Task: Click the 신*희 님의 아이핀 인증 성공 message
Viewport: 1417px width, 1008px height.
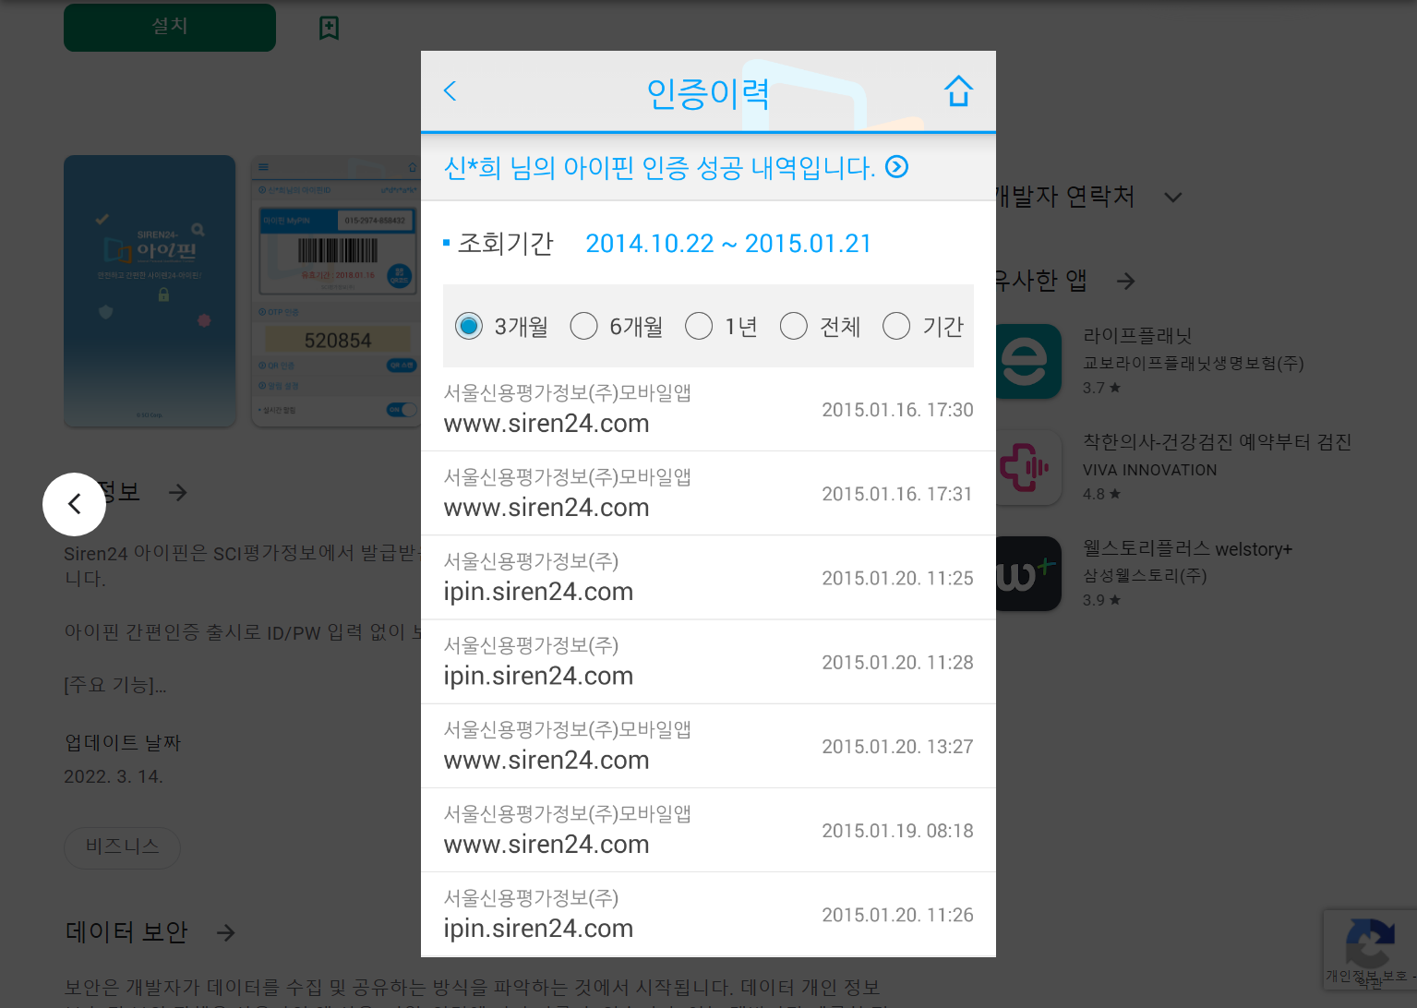Action: point(660,167)
